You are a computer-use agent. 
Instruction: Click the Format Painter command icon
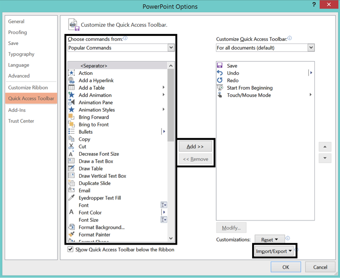[72, 235]
